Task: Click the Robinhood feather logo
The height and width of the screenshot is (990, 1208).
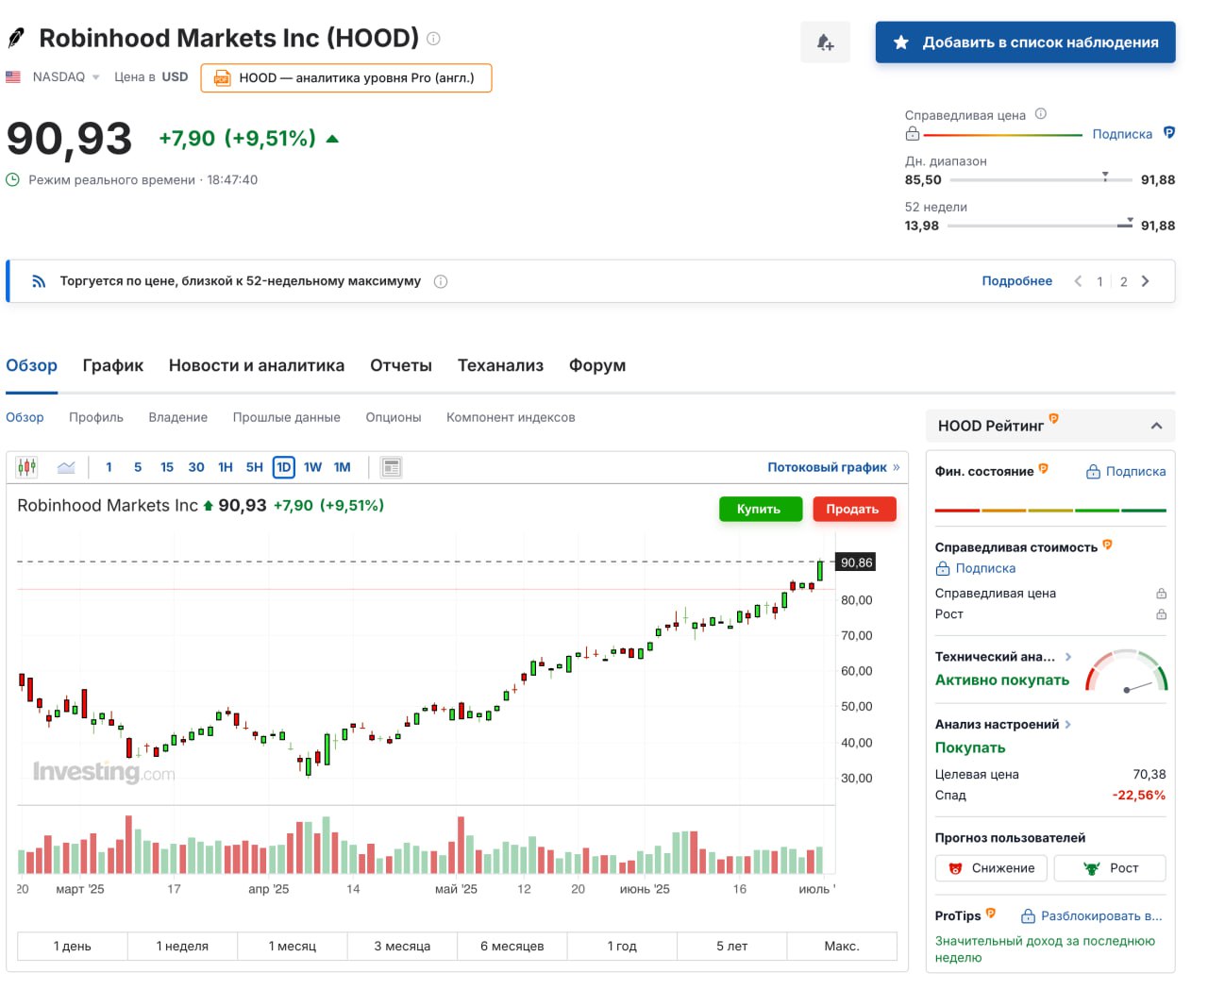Action: [x=16, y=38]
